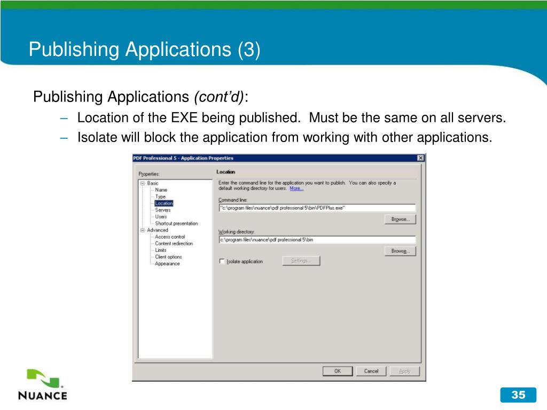Select Shortcut presentation tree item
The image size is (547, 410).
pos(176,224)
